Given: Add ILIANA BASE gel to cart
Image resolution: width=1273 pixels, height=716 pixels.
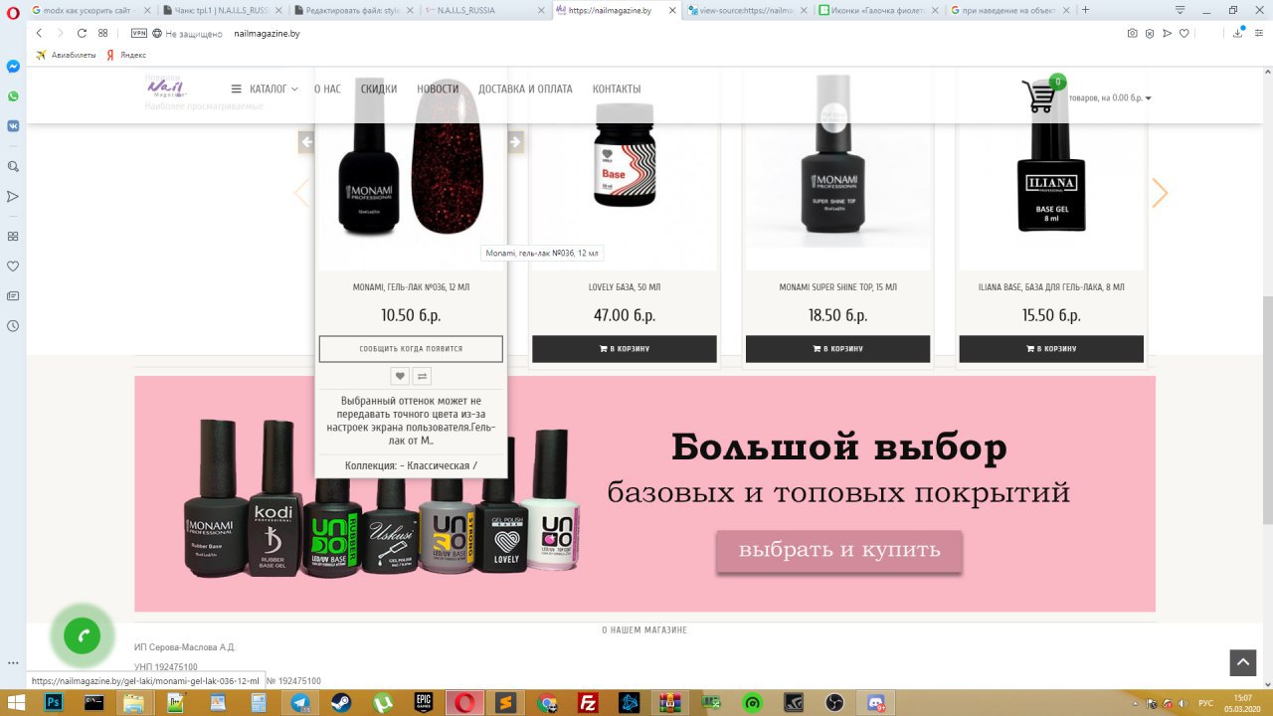Looking at the screenshot, I should [1051, 349].
